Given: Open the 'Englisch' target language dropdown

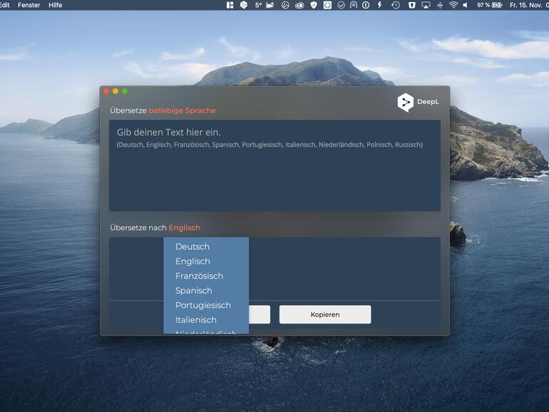Looking at the screenshot, I should coord(185,228).
